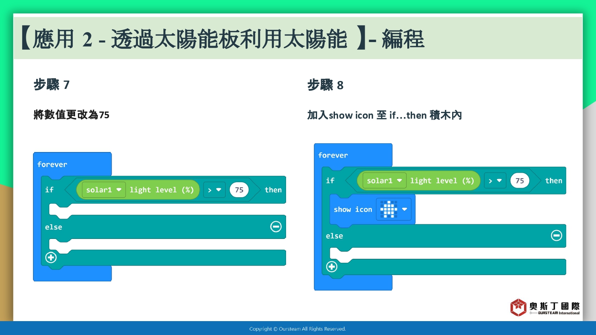Click 'if' label in Step 7 block
596x335 pixels.
49,190
